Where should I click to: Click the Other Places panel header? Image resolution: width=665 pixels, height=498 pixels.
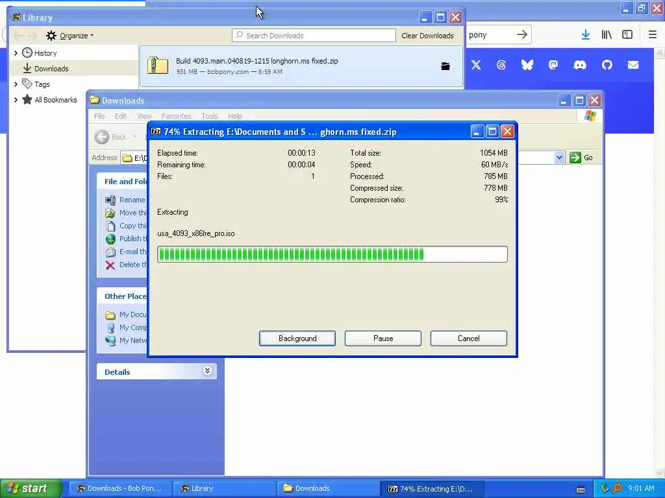pos(122,296)
